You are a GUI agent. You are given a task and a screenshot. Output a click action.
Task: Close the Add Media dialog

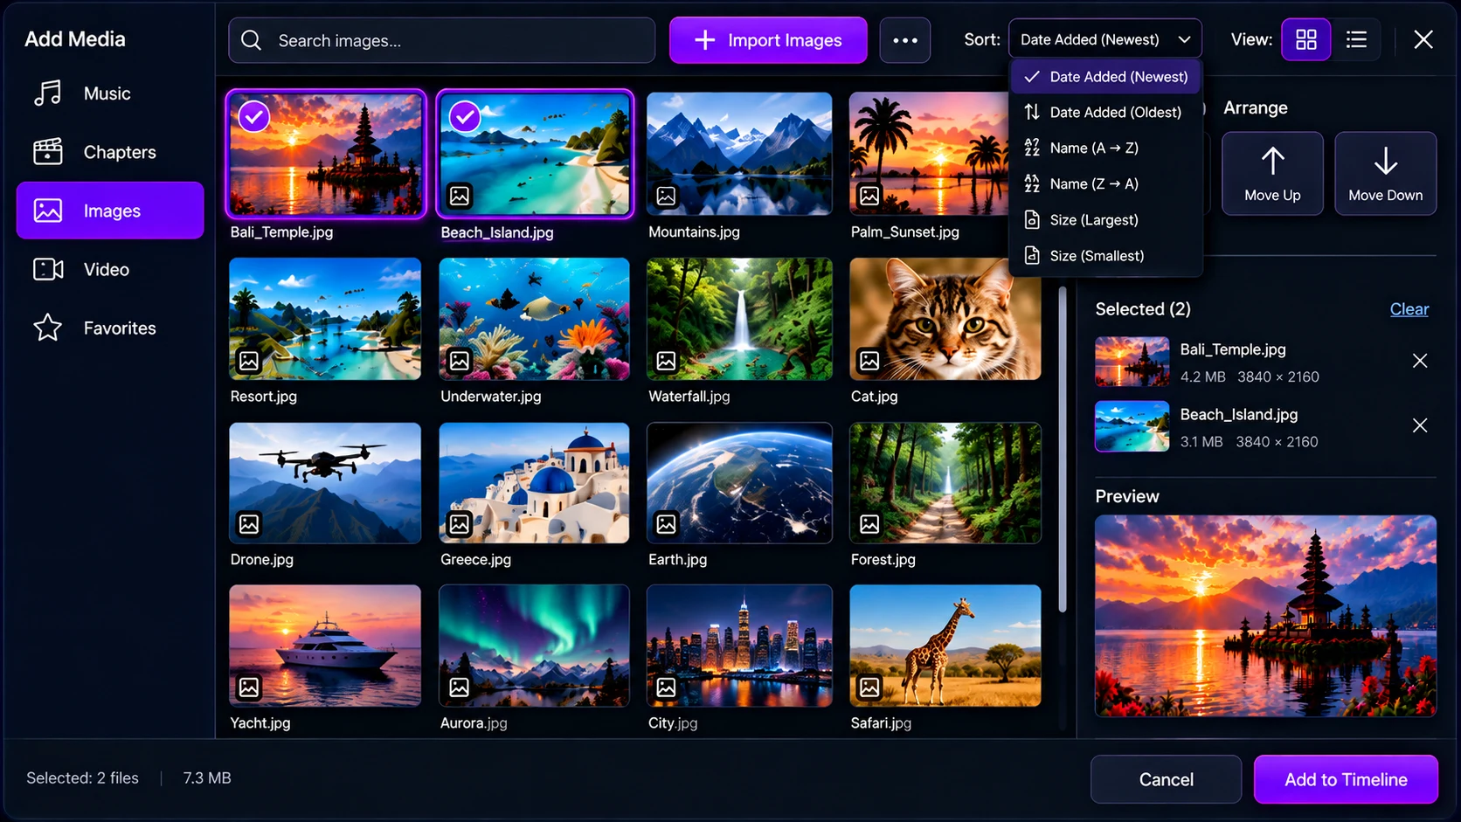pyautogui.click(x=1423, y=39)
